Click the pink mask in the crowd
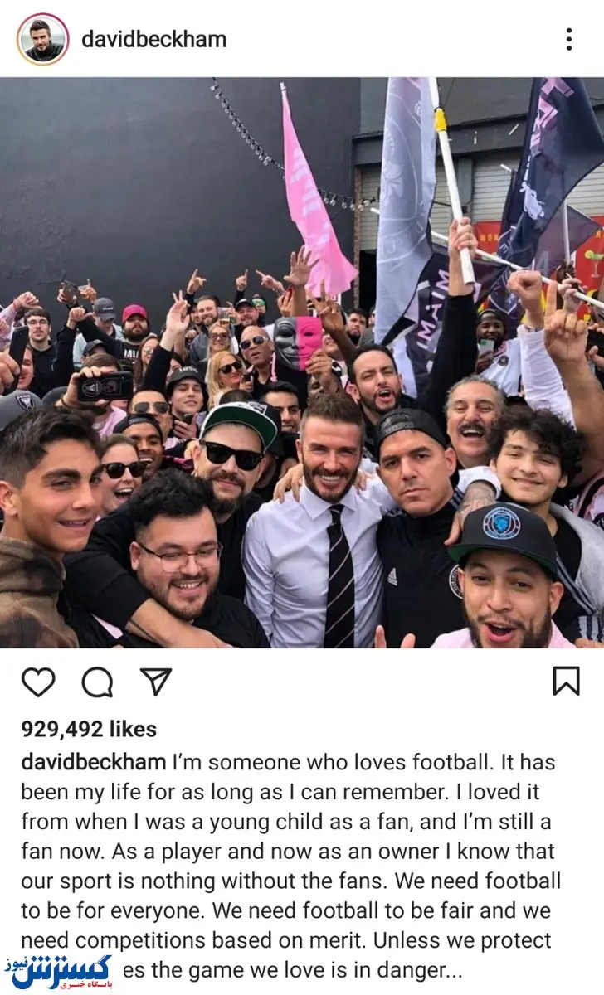The width and height of the screenshot is (604, 995). click(298, 342)
